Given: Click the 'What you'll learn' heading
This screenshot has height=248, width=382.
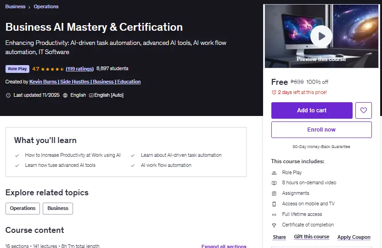Looking at the screenshot, I should [x=45, y=140].
